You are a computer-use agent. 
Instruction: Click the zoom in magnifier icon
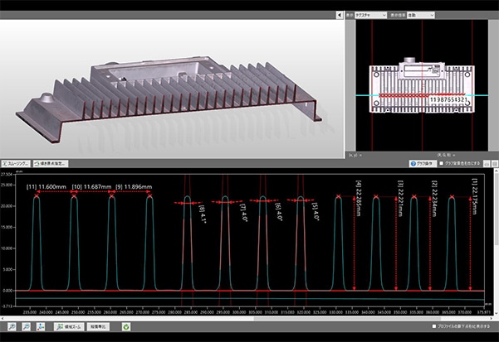[11, 328]
